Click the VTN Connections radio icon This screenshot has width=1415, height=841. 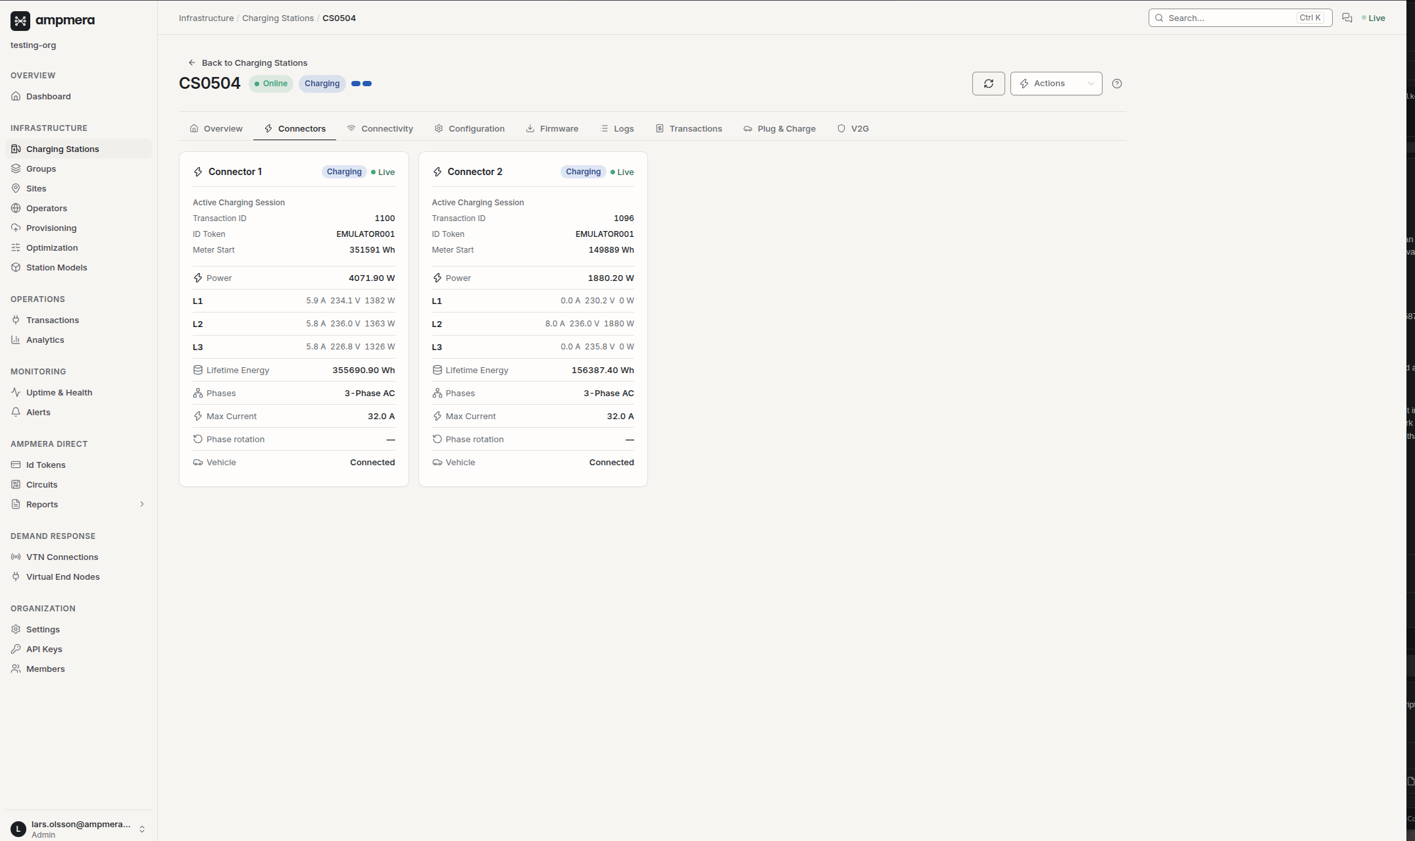(x=16, y=557)
